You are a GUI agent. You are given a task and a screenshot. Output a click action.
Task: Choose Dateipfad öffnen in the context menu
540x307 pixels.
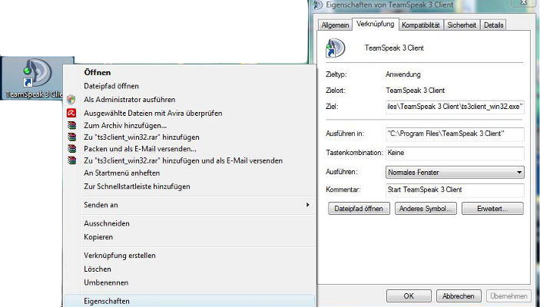[x=111, y=86]
